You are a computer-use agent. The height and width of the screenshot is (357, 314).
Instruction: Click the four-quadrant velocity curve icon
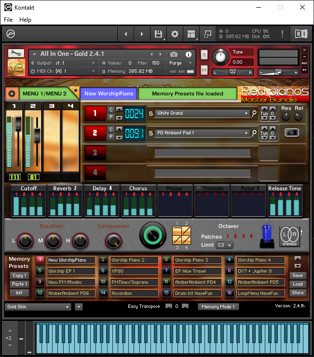tap(182, 236)
